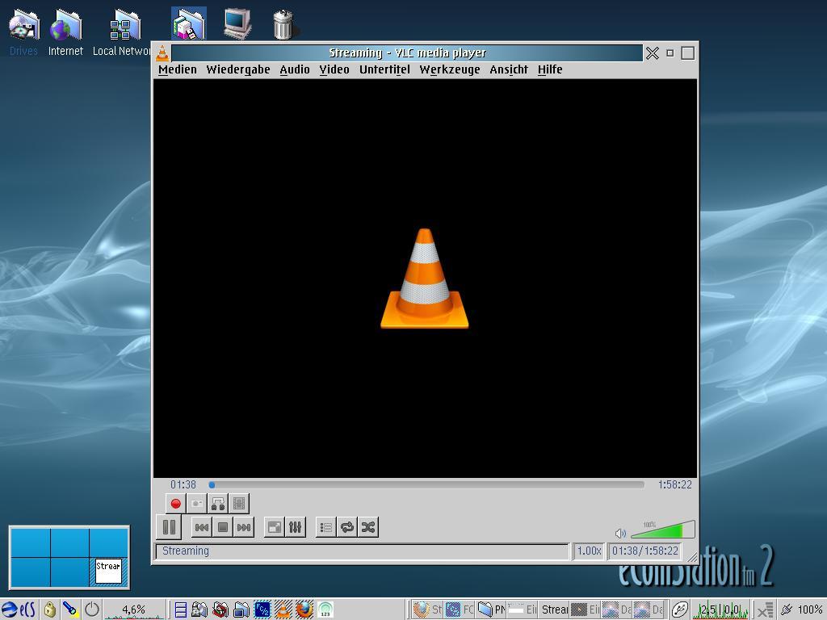Launch the toolbox icon in the taskbar

[220, 610]
